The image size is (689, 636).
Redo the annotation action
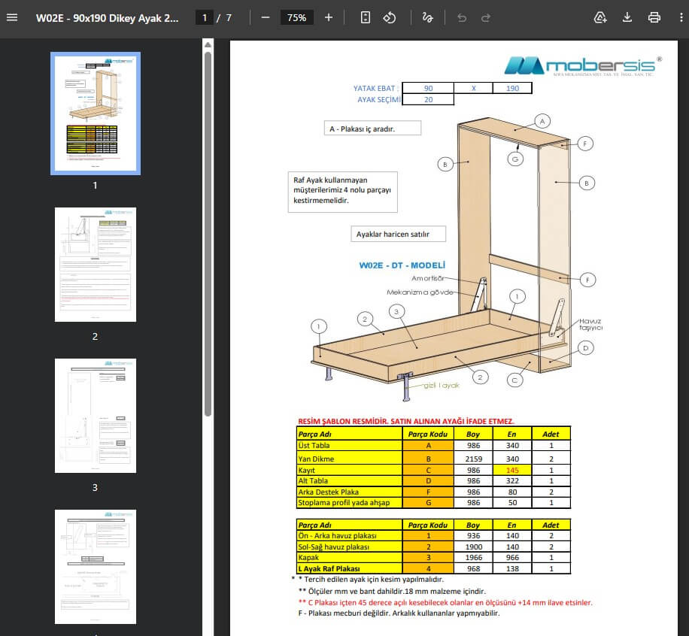(486, 17)
